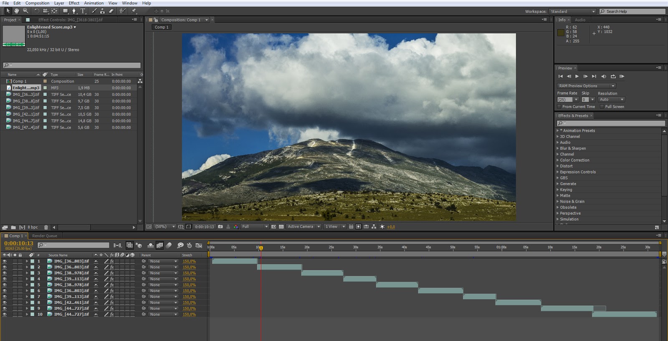The width and height of the screenshot is (668, 341).
Task: Toggle region of interest in viewer
Action: click(x=274, y=227)
